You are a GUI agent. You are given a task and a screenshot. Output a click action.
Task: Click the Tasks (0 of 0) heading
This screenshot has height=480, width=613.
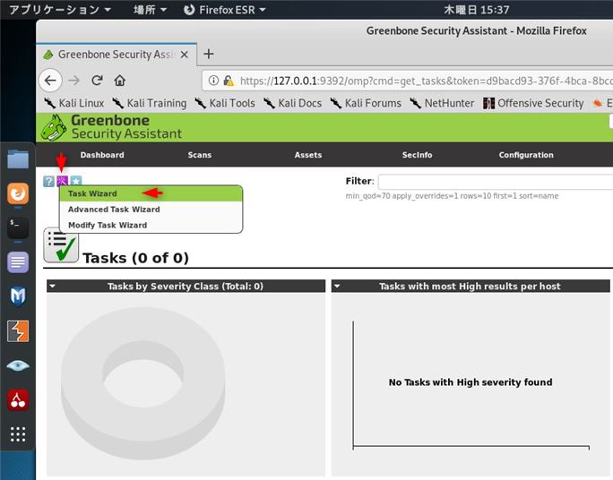[x=135, y=258]
